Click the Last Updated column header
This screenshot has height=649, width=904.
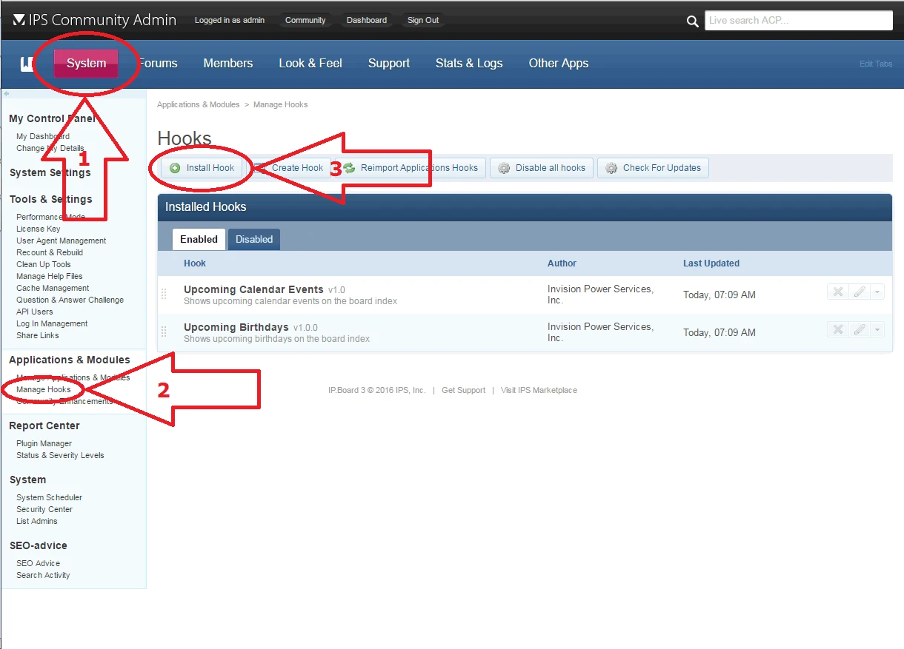tap(711, 263)
